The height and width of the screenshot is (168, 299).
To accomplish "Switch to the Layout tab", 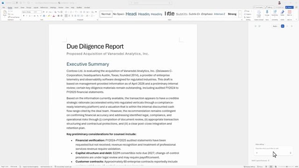I will pyautogui.click(x=36, y=7).
